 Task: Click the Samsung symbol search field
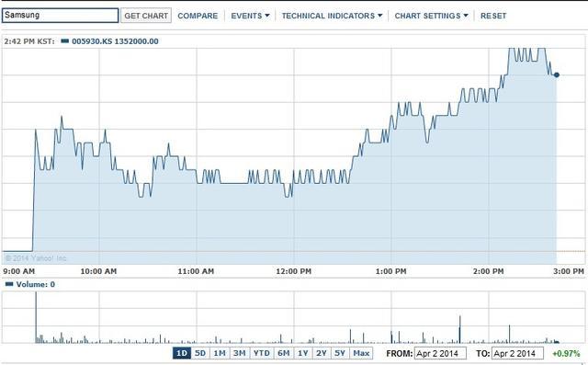coord(60,16)
